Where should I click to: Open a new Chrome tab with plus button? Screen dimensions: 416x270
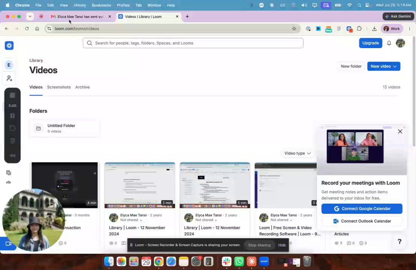tap(187, 17)
